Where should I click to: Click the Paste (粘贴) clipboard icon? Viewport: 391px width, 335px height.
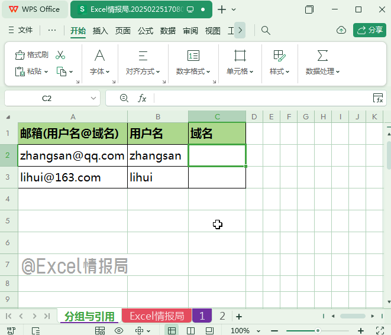pyautogui.click(x=20, y=71)
